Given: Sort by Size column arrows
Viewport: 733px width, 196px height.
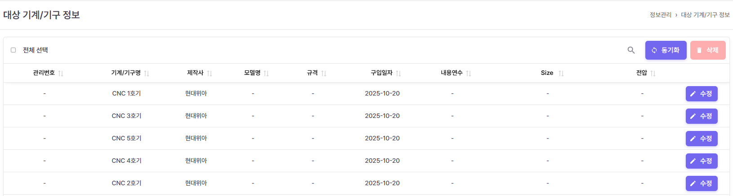Looking at the screenshot, I should pyautogui.click(x=561, y=73).
